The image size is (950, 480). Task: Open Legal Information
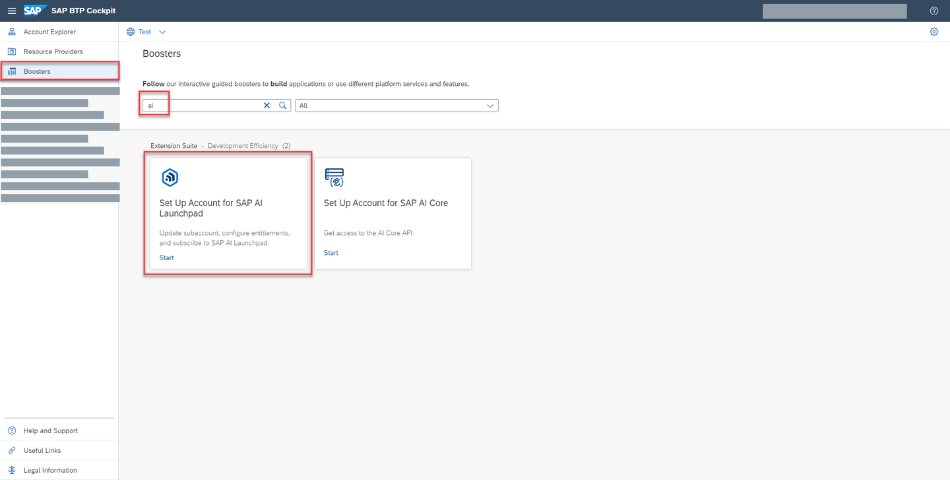coord(59,470)
